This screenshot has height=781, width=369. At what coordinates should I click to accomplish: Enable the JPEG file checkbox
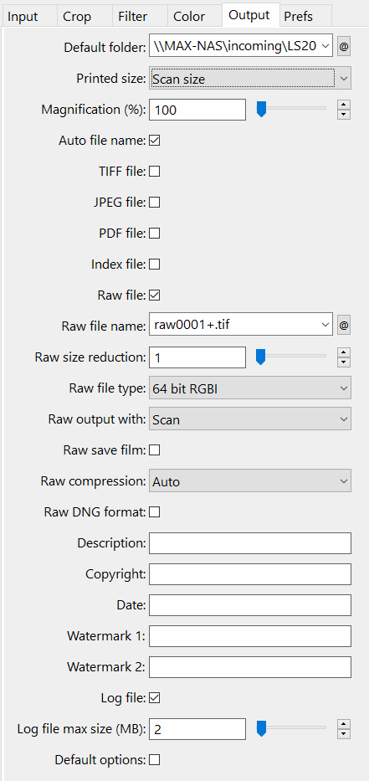(154, 203)
